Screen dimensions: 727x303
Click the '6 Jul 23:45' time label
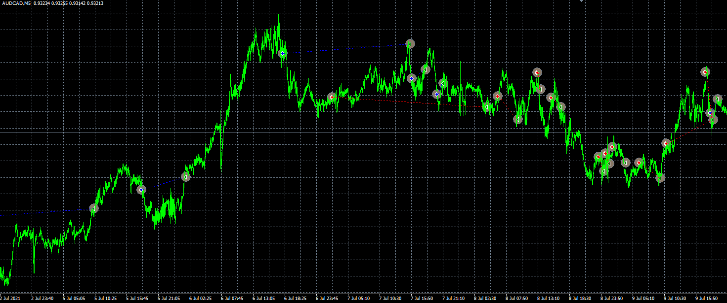(x=327, y=298)
